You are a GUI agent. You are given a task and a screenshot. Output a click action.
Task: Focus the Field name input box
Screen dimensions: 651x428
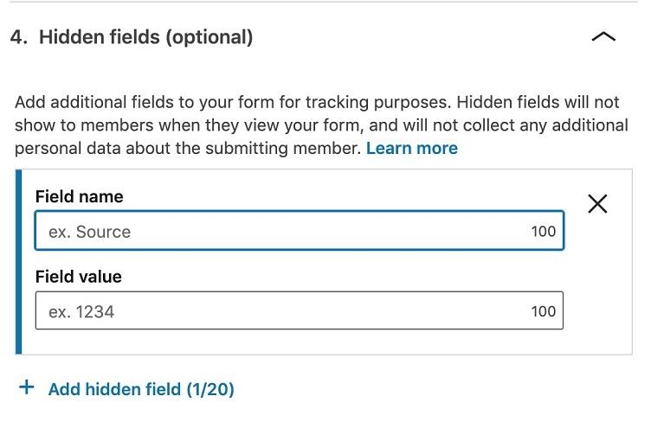coord(286,232)
